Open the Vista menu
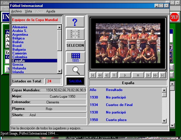 tap(28, 11)
